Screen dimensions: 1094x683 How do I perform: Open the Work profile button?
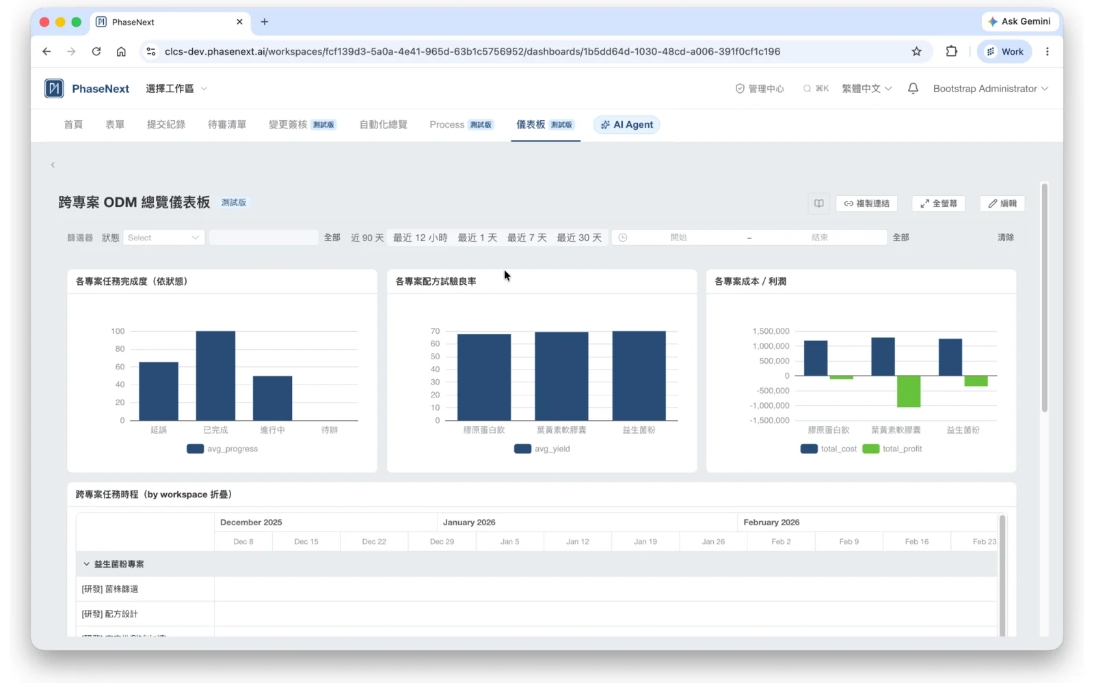(1004, 51)
